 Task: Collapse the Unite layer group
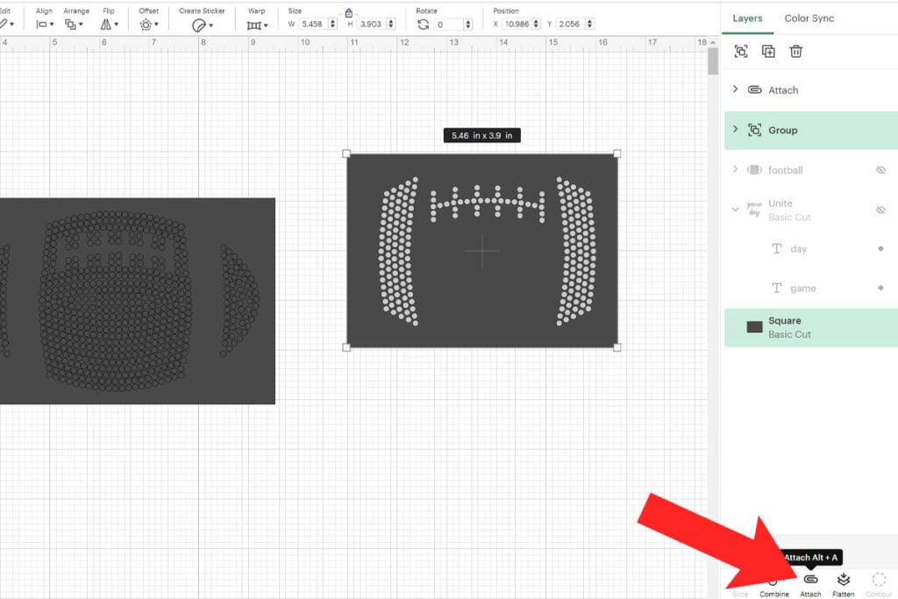click(735, 210)
